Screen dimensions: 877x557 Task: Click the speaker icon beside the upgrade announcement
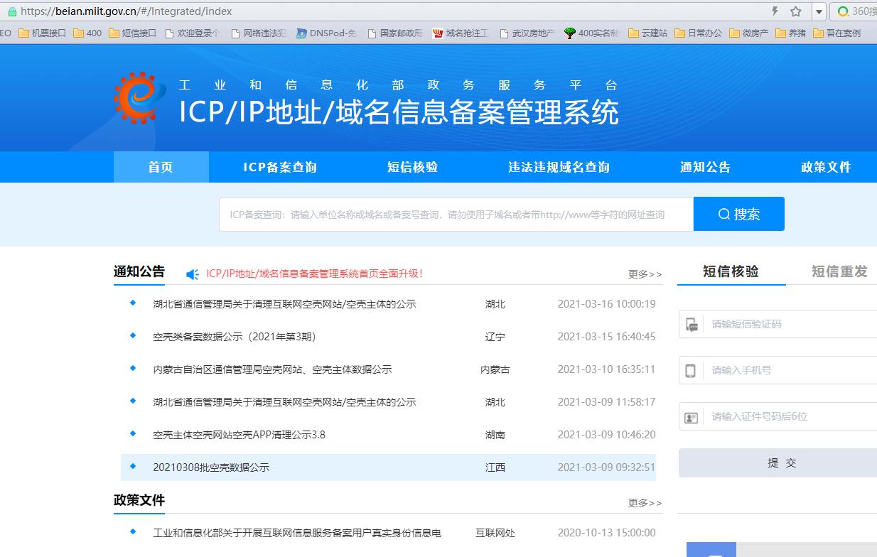click(x=192, y=272)
